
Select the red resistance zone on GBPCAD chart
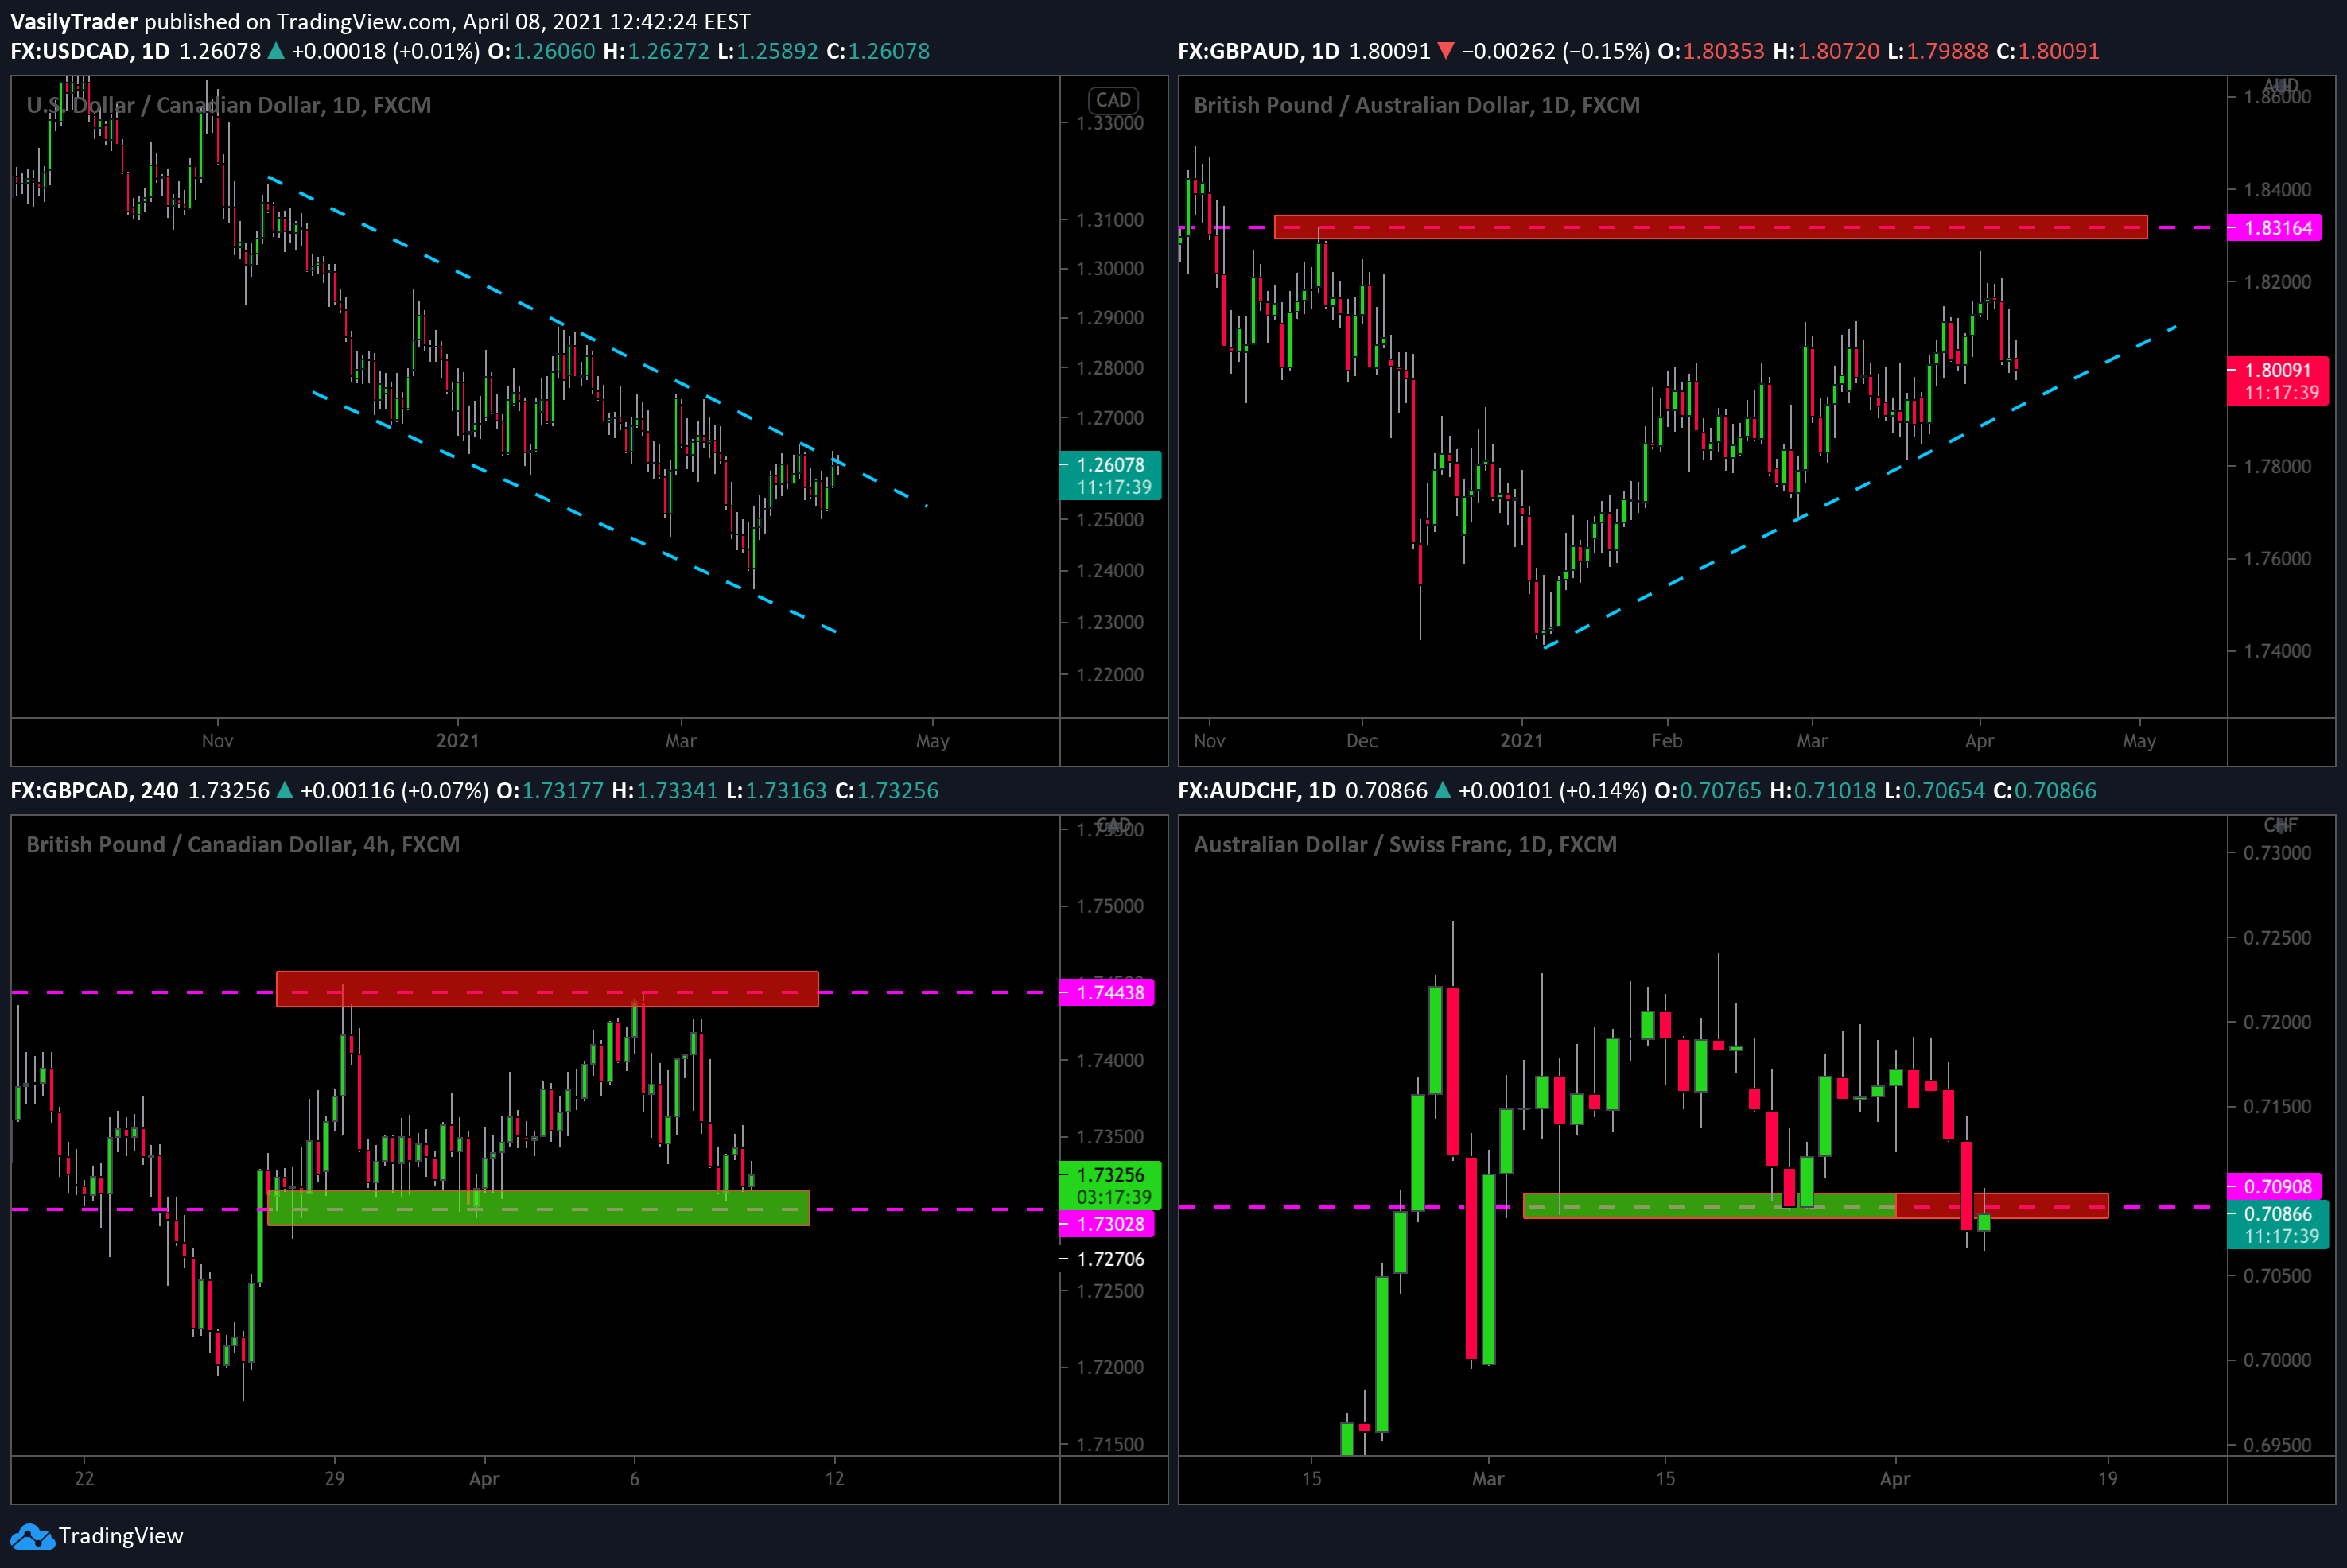pos(547,989)
